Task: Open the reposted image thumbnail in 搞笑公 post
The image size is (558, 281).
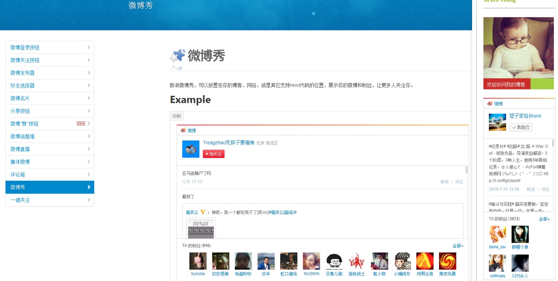Action: click(201, 228)
